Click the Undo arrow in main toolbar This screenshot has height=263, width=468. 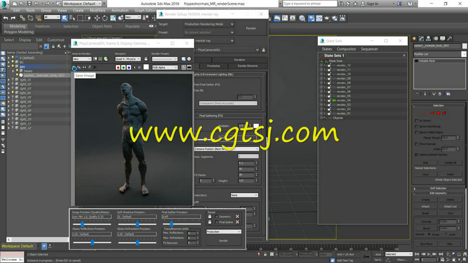(6, 18)
